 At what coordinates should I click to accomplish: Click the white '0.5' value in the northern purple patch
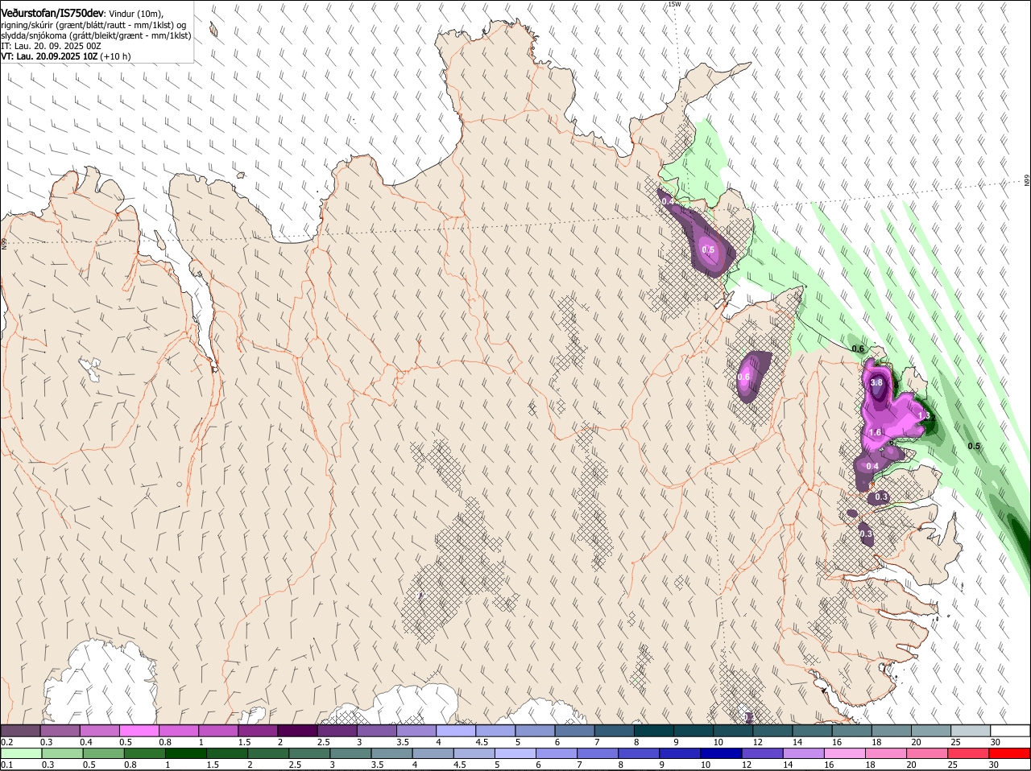tap(708, 250)
